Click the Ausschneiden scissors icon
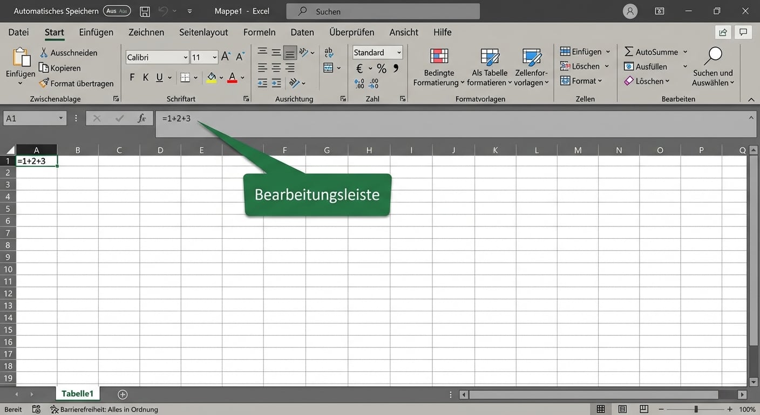This screenshot has width=760, height=415. click(x=44, y=52)
